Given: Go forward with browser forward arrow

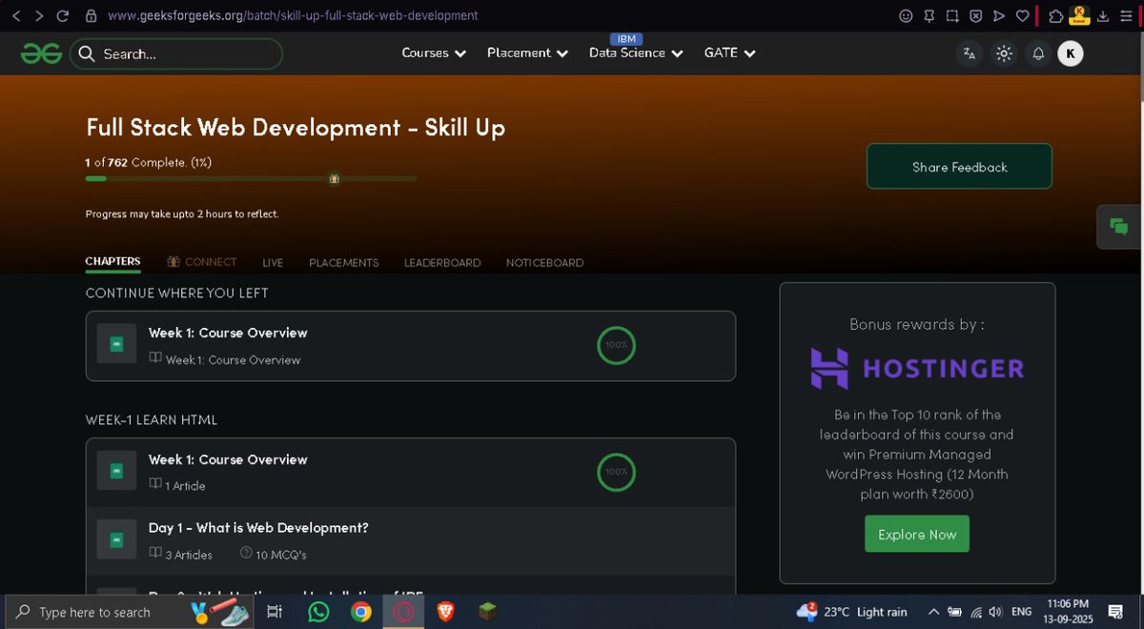Looking at the screenshot, I should click(x=38, y=15).
